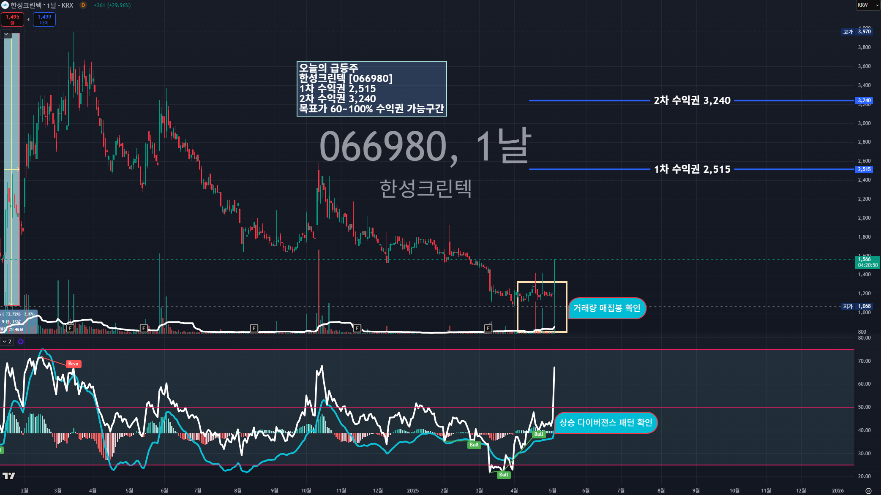This screenshot has width=881, height=495.
Task: Select the 거래량 매집봉 확인 callout
Action: [x=607, y=308]
